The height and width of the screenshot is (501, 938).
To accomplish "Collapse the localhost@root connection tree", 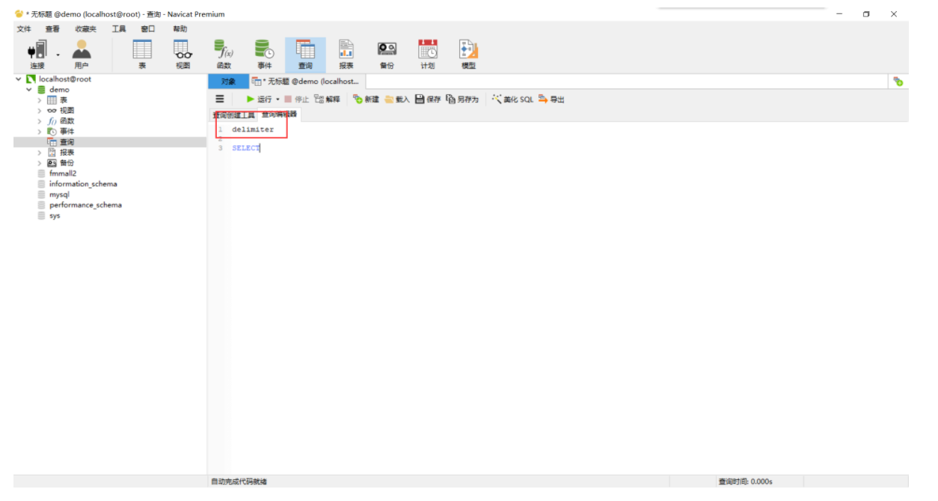I will (x=18, y=79).
